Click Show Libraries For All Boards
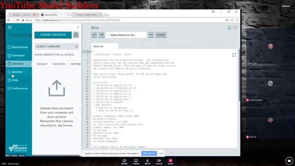Viewport: 295px width, 166px height. 54,54
